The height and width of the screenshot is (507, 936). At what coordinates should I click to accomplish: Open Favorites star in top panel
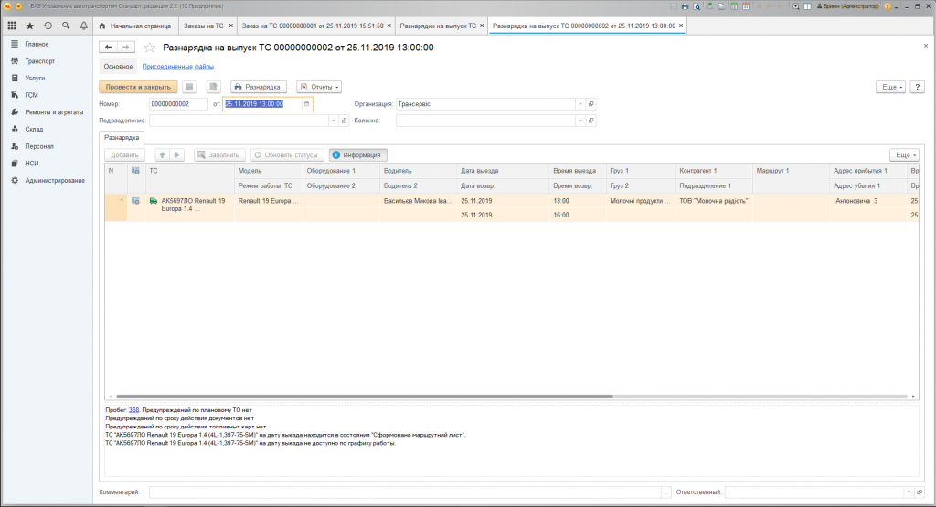(30, 26)
